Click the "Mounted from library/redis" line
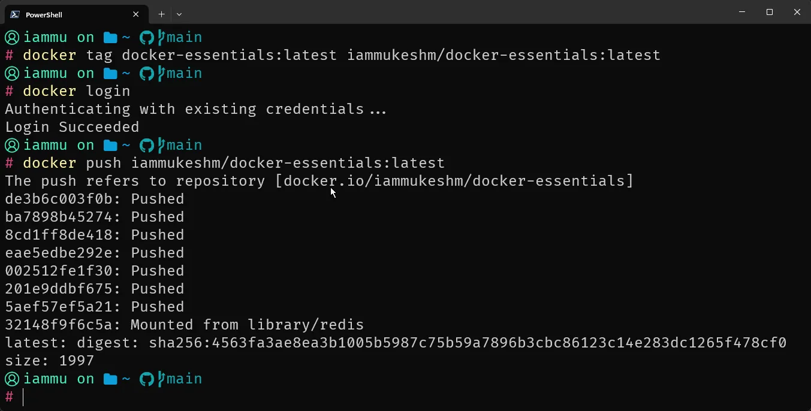Image resolution: width=811 pixels, height=411 pixels. click(249, 324)
